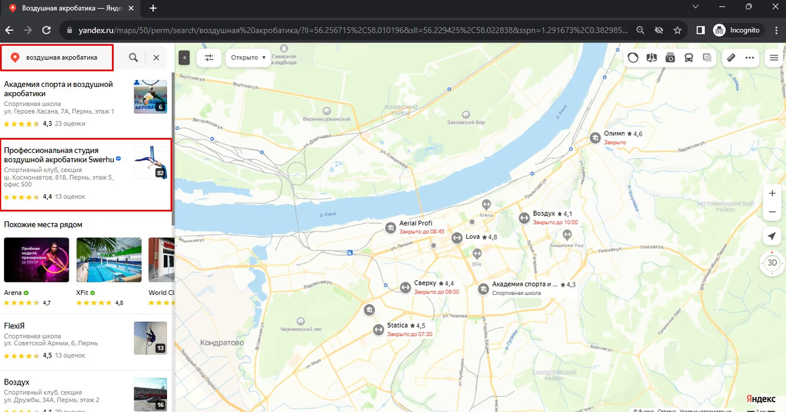The height and width of the screenshot is (412, 786).
Task: Click the browser back arrow
Action: 10,30
